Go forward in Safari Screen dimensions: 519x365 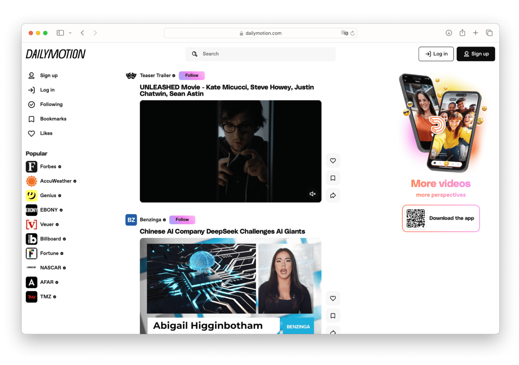click(x=95, y=33)
